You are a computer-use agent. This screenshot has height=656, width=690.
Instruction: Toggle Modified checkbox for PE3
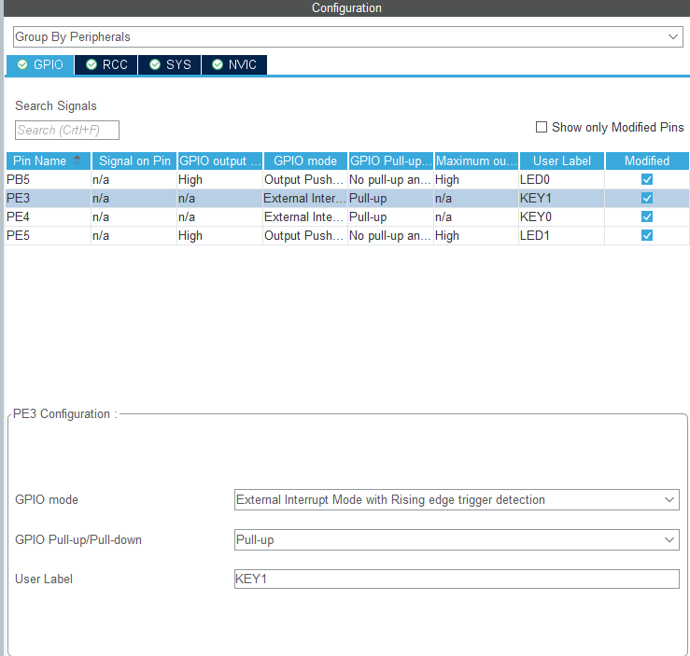pyautogui.click(x=647, y=199)
